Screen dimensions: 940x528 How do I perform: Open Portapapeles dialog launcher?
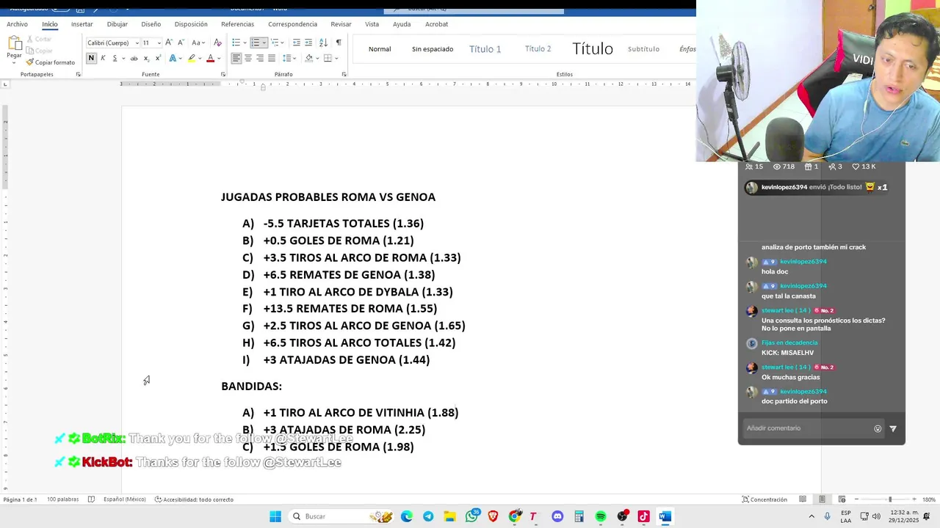pos(78,74)
